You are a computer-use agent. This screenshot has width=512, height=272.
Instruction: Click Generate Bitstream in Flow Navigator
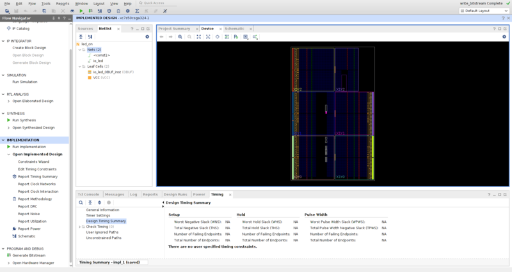[x=29, y=255]
